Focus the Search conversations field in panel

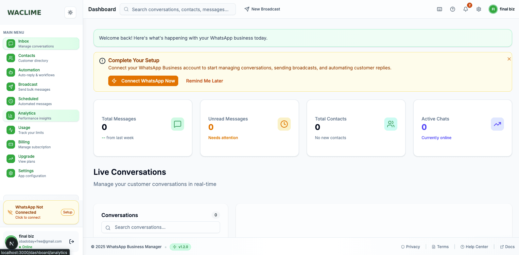coord(161,227)
